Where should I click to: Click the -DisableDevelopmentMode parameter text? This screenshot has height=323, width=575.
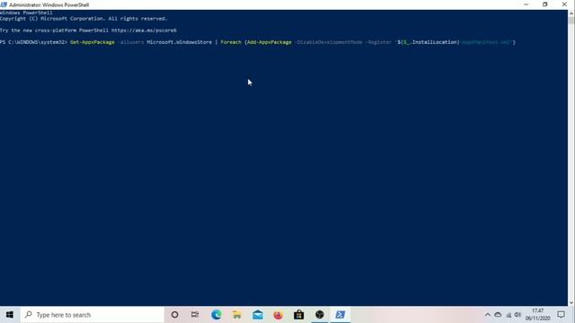(x=328, y=42)
